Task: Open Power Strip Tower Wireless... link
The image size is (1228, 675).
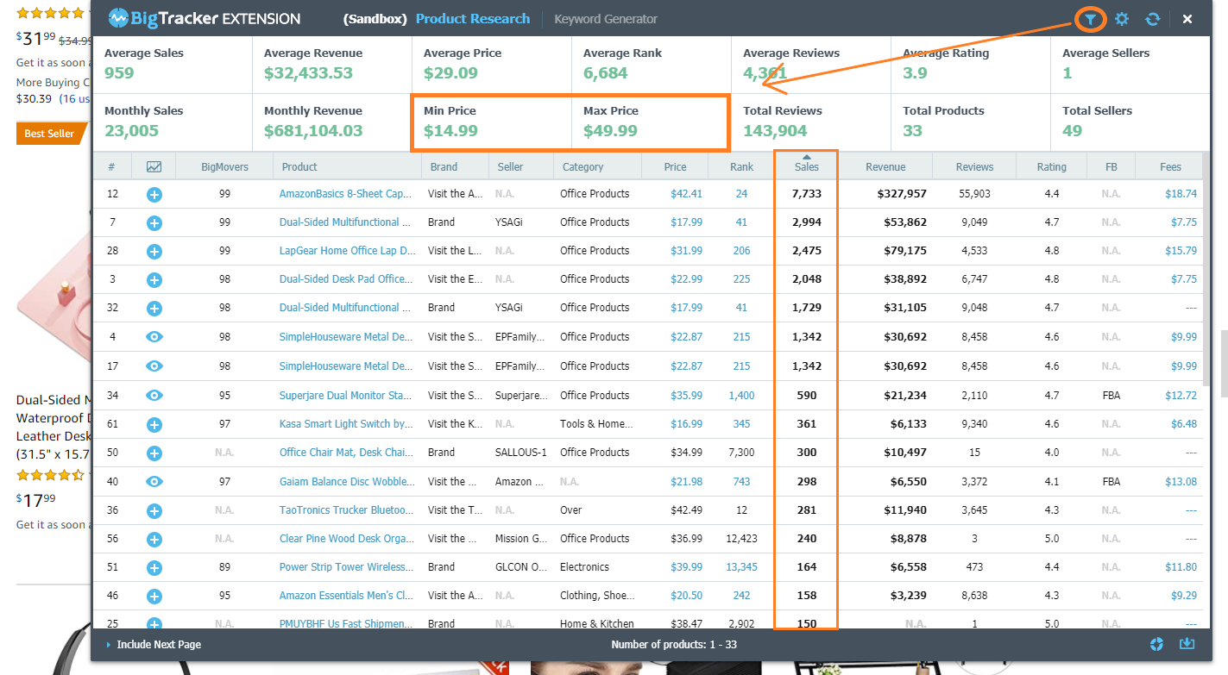Action: [x=346, y=567]
